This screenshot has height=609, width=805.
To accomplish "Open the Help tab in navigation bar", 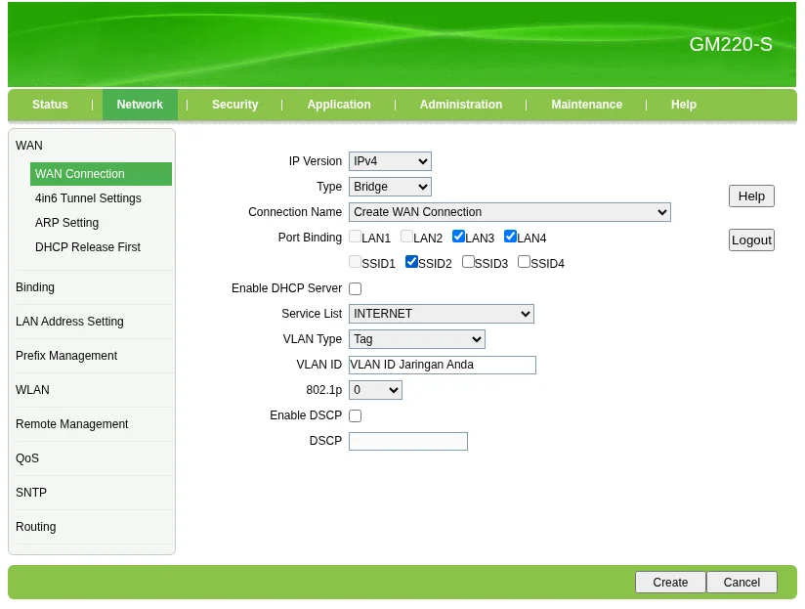I will click(x=683, y=105).
